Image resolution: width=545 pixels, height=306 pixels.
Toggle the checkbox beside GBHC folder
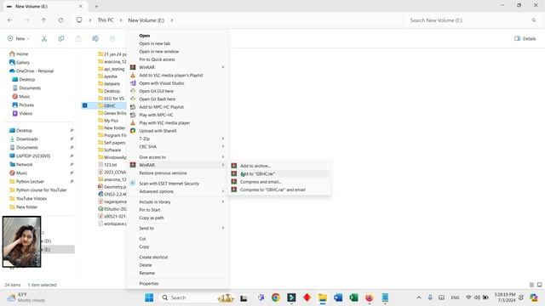[x=85, y=105]
